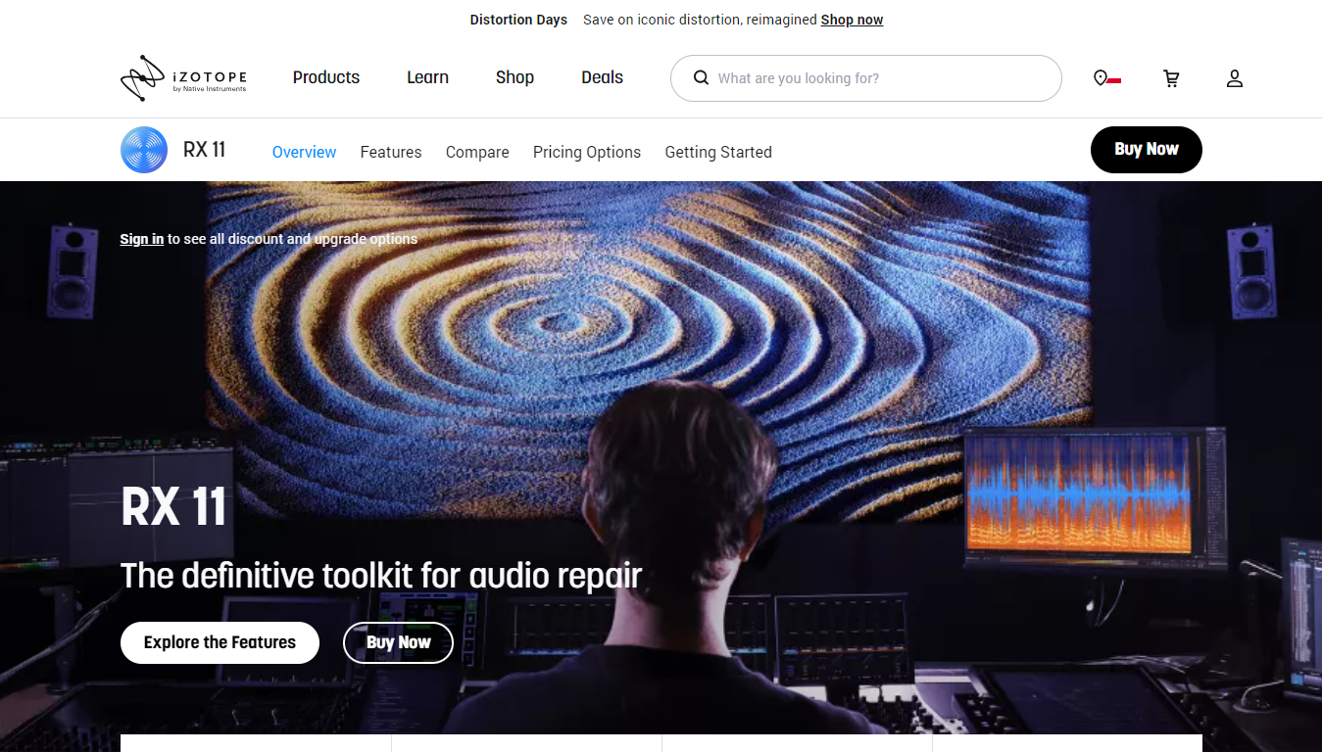This screenshot has height=752, width=1322.
Task: Open the region selector flag icon
Action: coord(1106,78)
